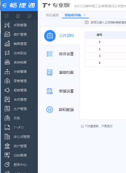This screenshot has height=173, width=126.
Task: Select 期初数据 step label
Action: pos(66,110)
